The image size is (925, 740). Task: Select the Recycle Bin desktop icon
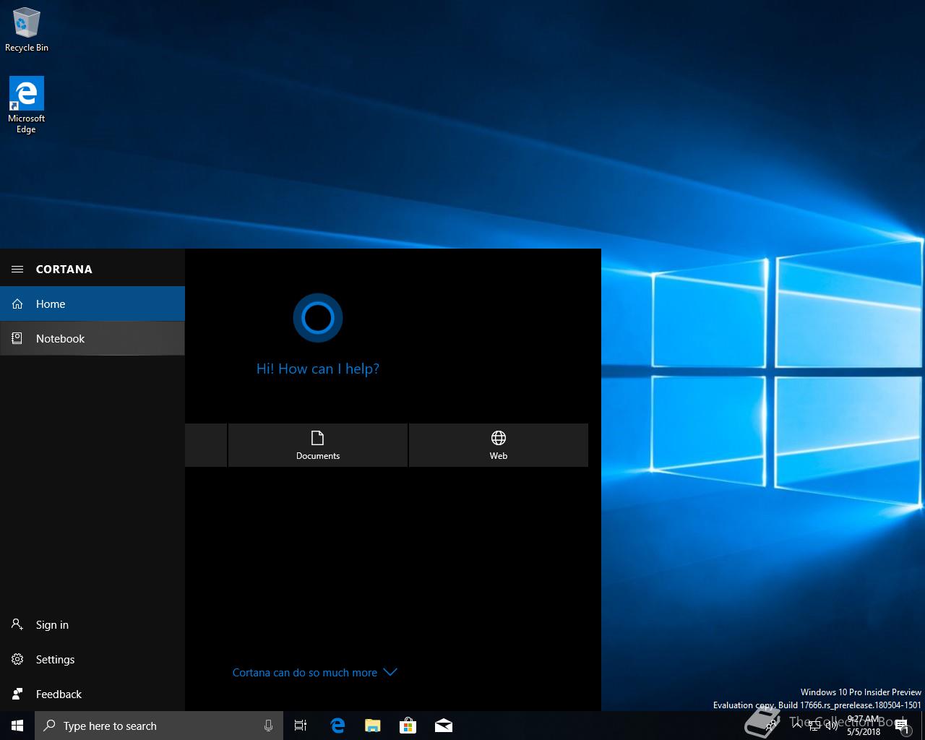click(x=27, y=30)
